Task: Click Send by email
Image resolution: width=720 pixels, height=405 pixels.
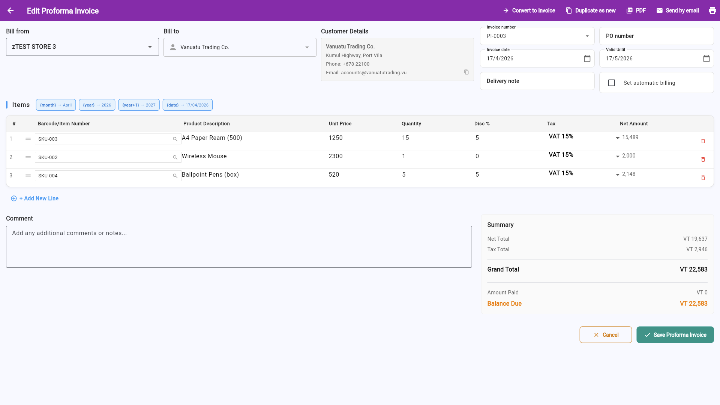Action: (x=678, y=10)
